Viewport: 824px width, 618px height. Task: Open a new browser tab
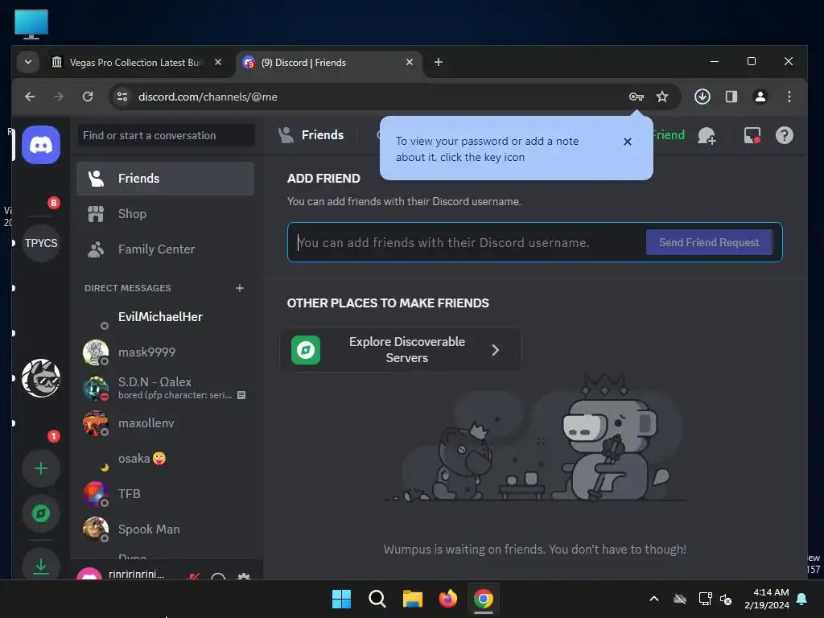coord(439,62)
